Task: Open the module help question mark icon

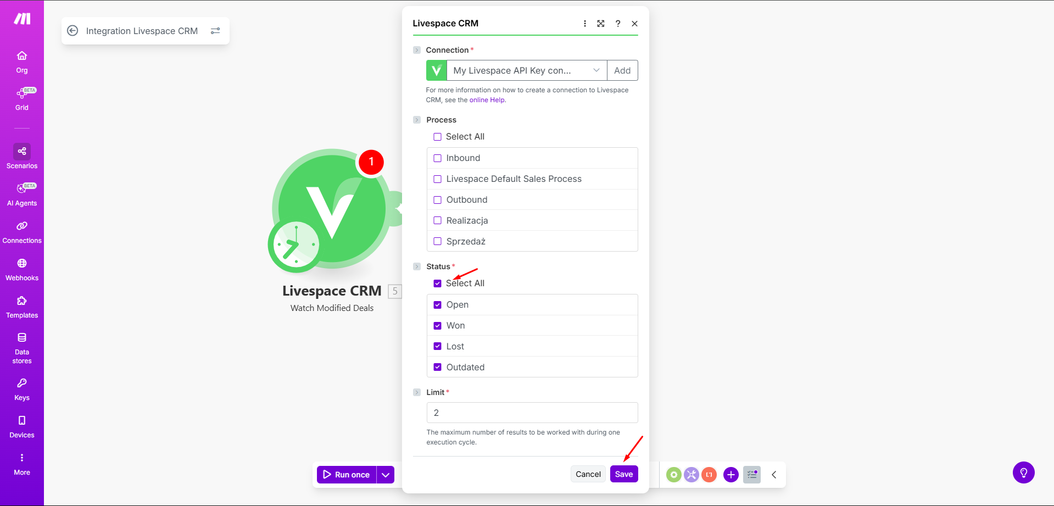Action: [618, 24]
